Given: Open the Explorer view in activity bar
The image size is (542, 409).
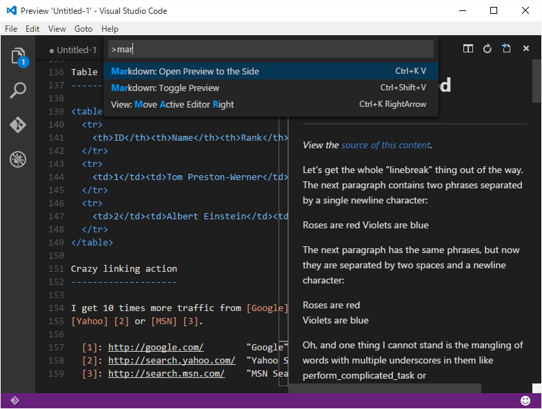Looking at the screenshot, I should [18, 57].
